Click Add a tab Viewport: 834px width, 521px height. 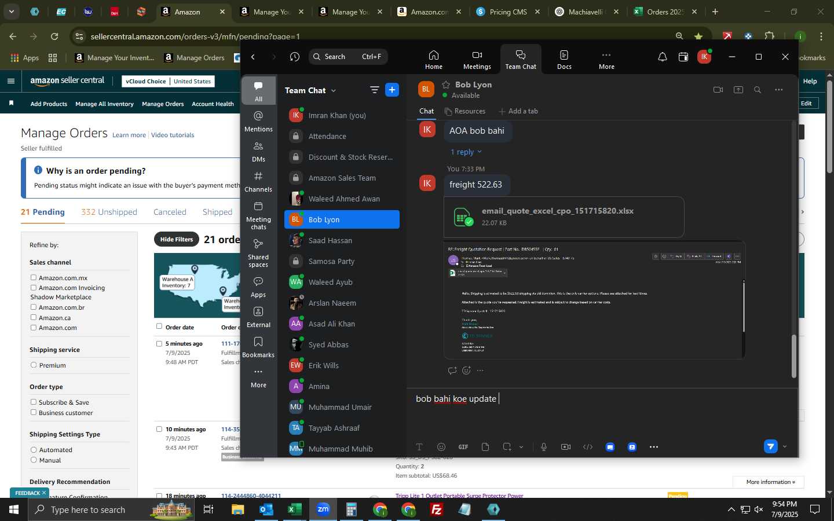click(518, 111)
